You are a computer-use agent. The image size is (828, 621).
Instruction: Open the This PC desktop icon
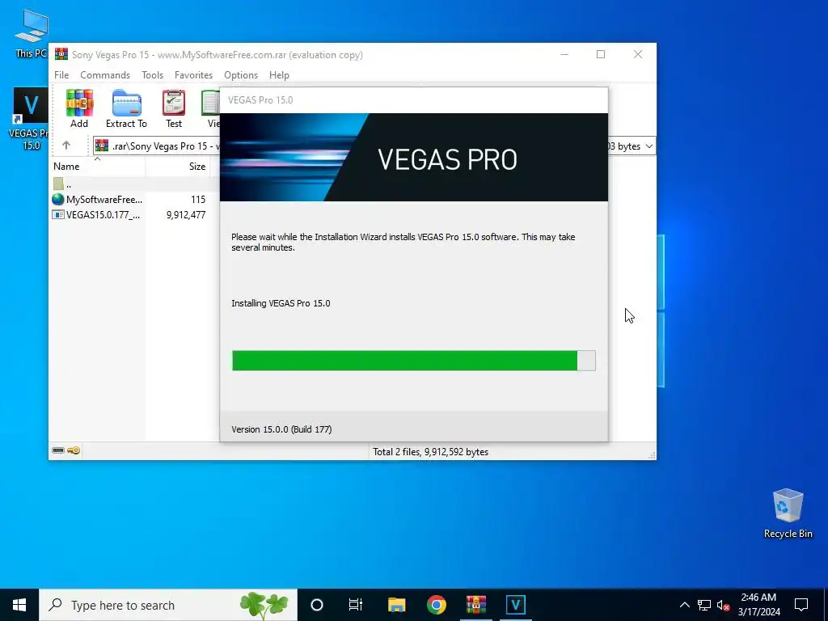click(x=32, y=34)
